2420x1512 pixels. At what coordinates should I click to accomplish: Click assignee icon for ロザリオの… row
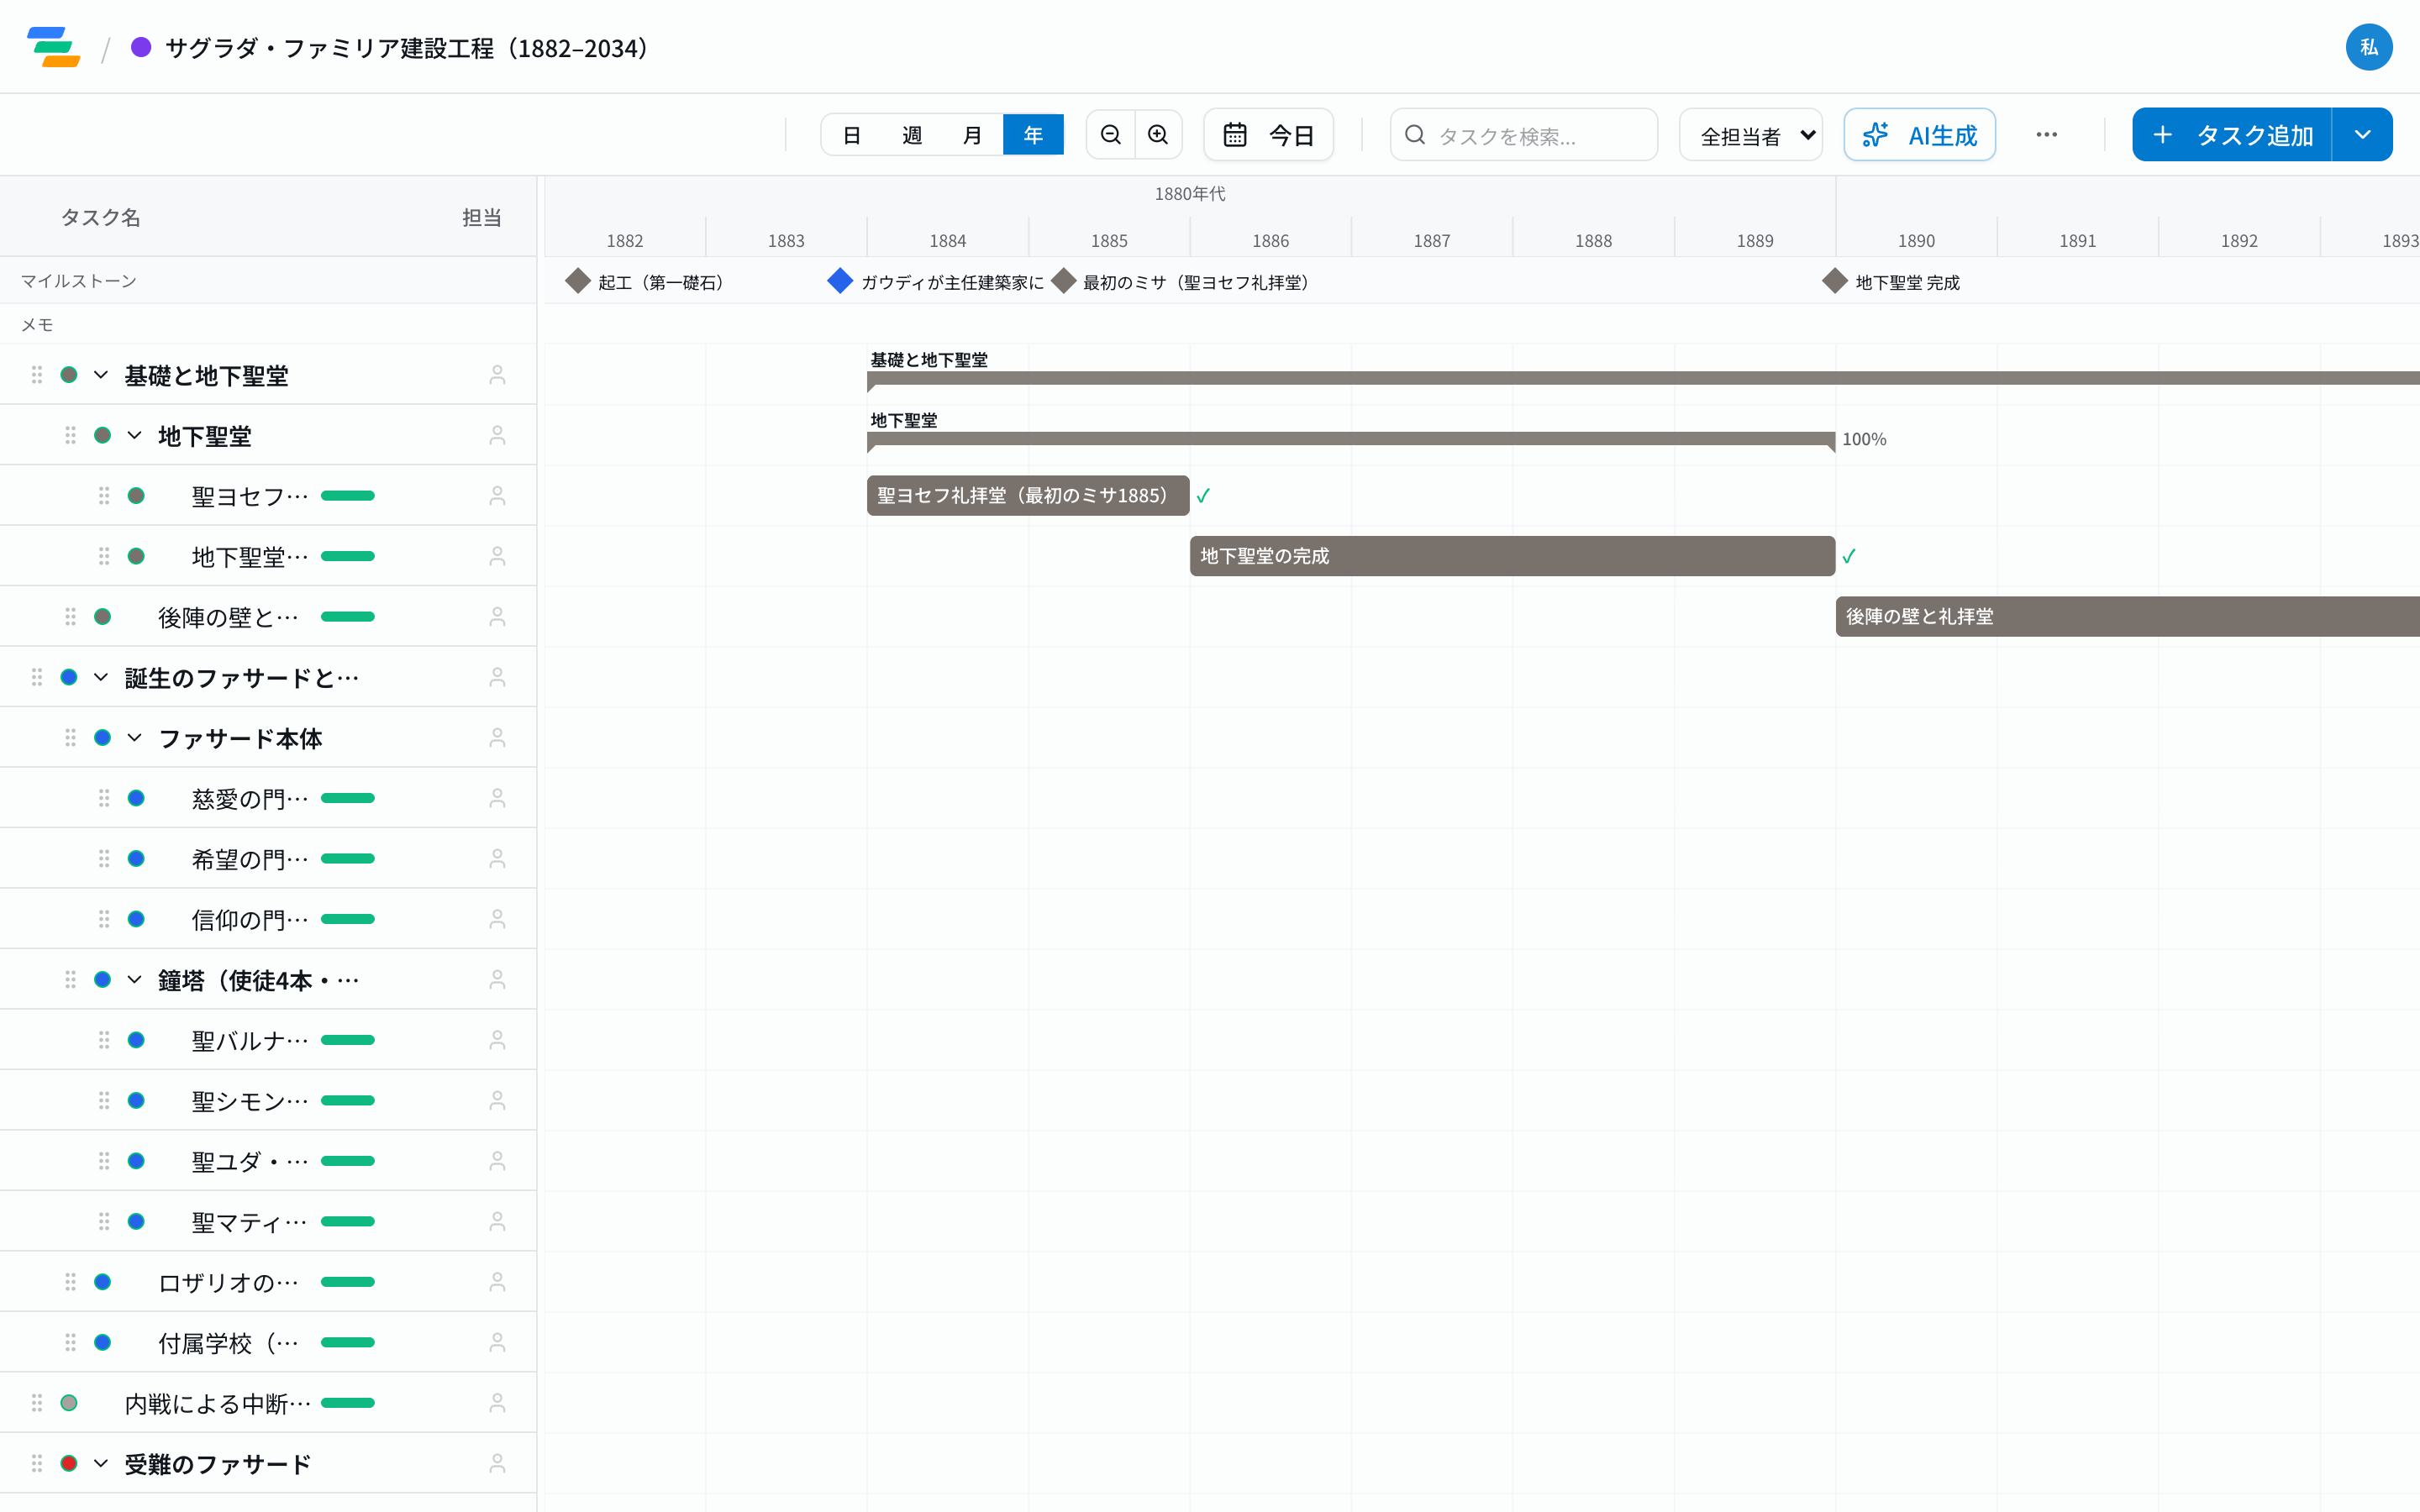[x=497, y=1282]
